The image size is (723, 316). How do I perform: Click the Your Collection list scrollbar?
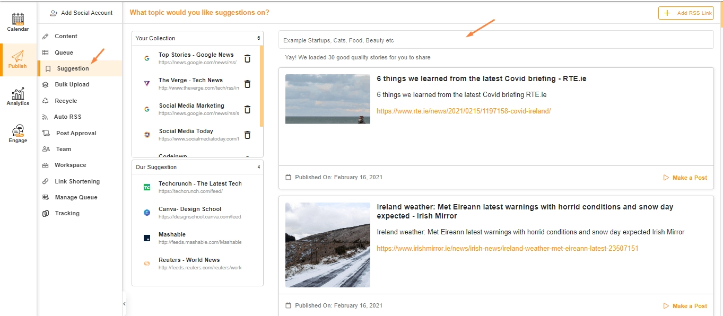point(262,86)
